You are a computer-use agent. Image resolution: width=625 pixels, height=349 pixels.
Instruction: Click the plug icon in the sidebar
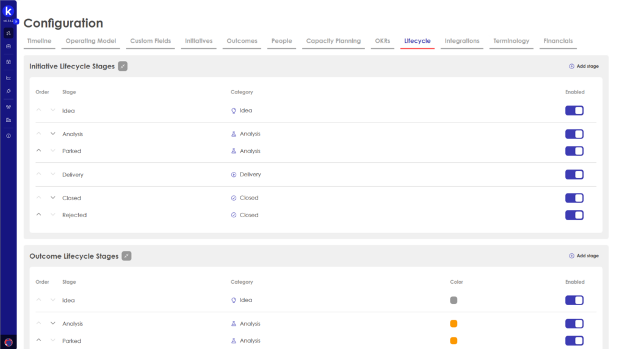click(9, 91)
